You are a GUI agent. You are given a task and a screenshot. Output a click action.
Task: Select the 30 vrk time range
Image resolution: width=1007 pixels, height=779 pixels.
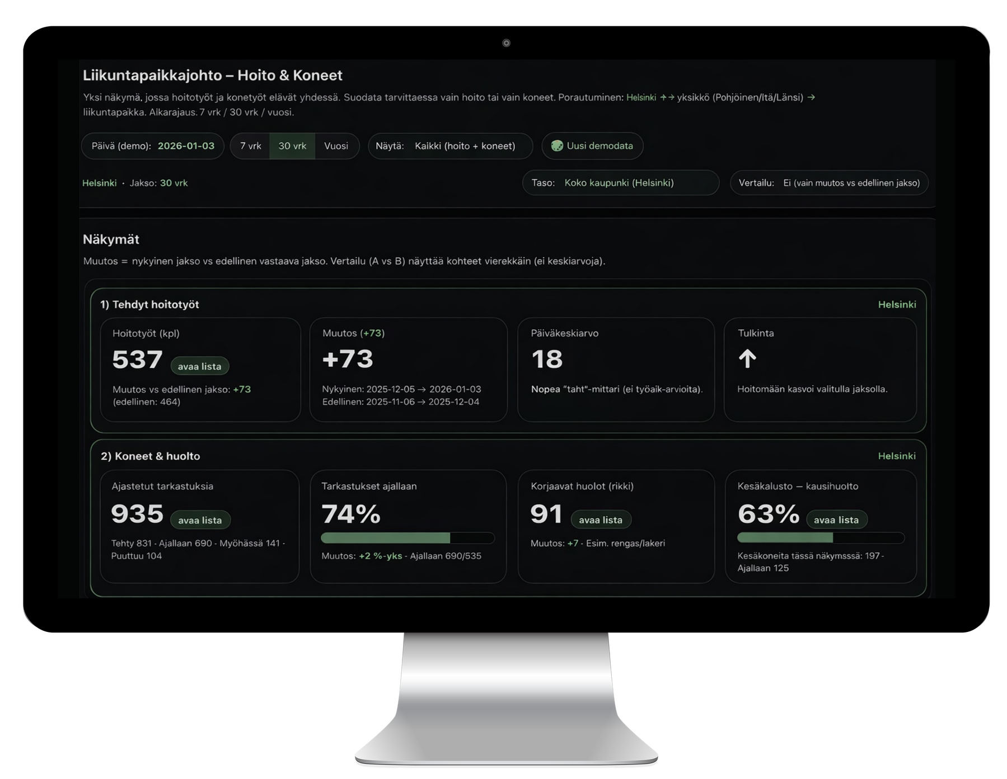point(292,146)
